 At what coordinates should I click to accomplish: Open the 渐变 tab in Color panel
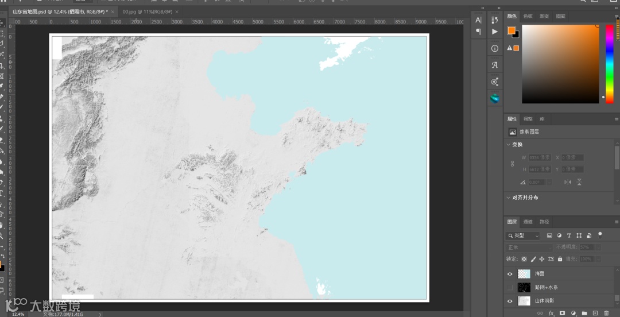tap(544, 16)
